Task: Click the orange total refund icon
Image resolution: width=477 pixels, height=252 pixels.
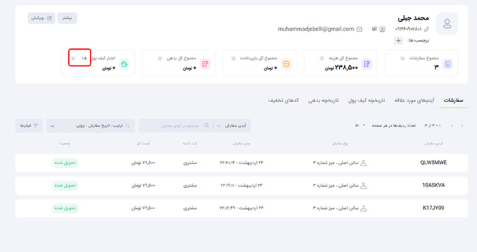Action: pyautogui.click(x=286, y=64)
